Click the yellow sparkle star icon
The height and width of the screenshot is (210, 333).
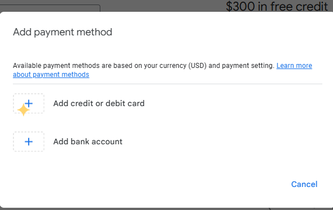click(23, 110)
